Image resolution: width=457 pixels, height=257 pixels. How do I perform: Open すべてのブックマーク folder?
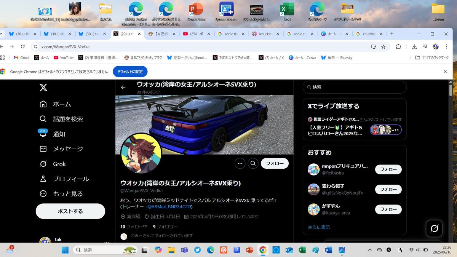coord(432,58)
